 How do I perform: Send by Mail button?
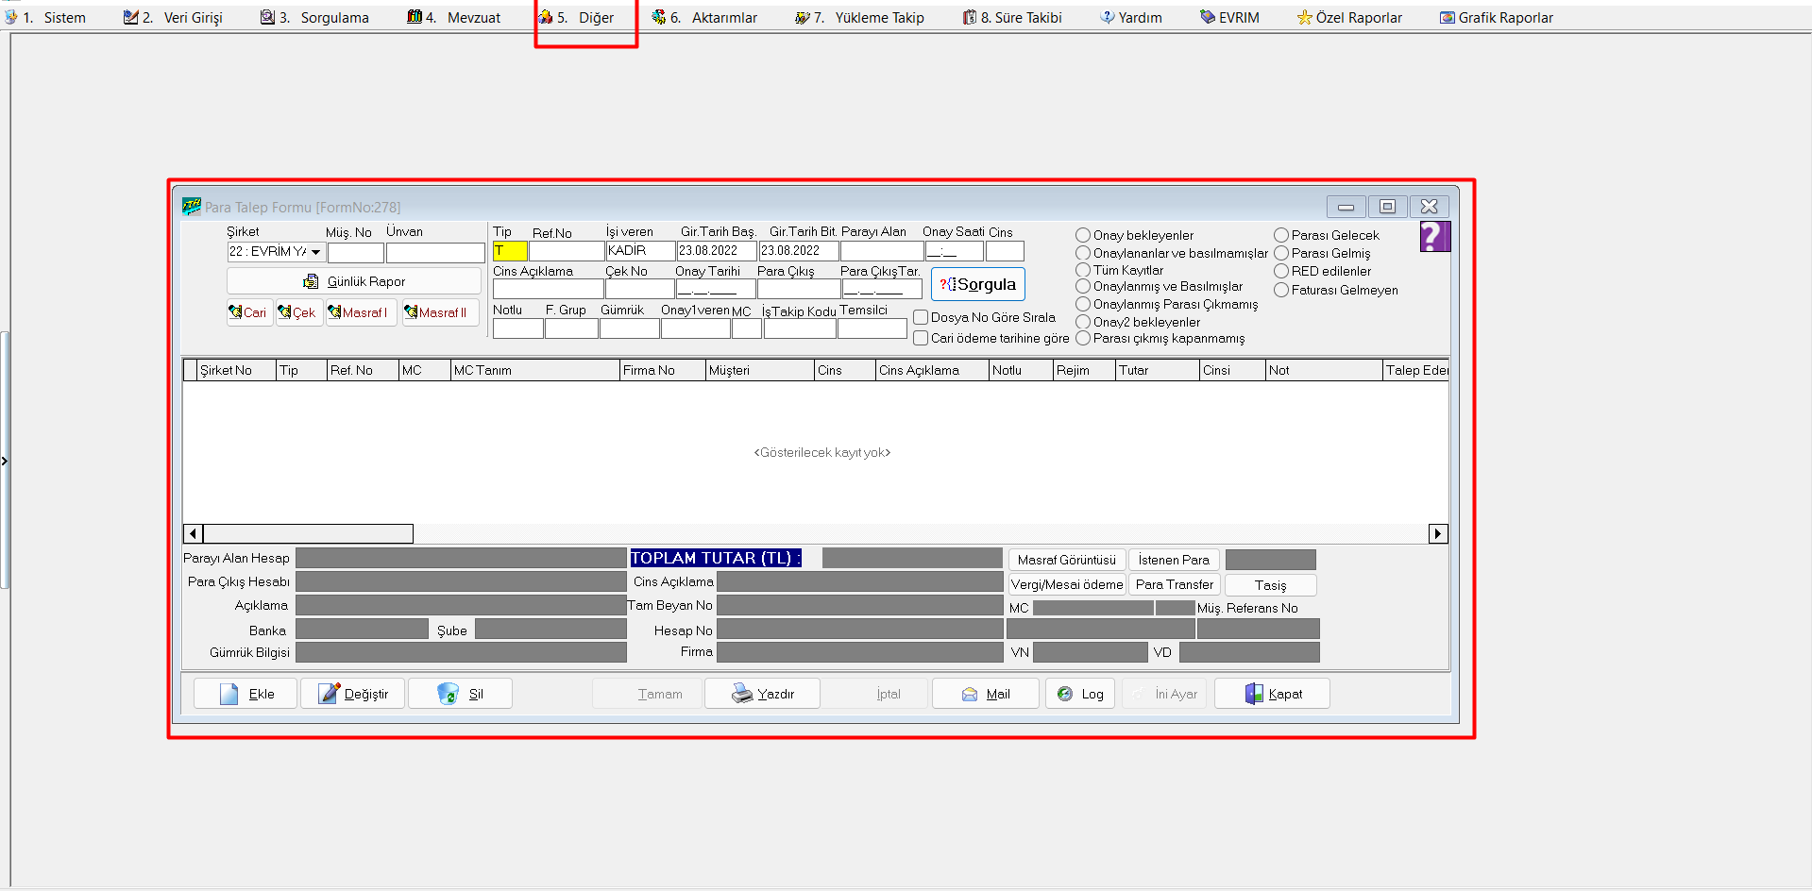pyautogui.click(x=986, y=694)
